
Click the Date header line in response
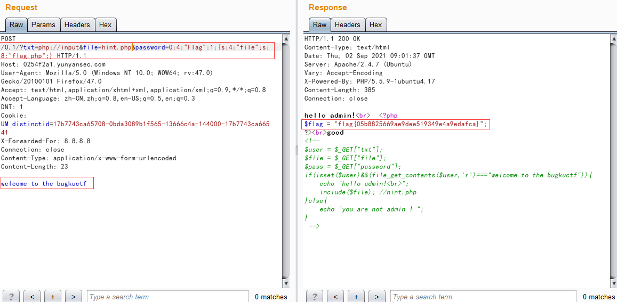(370, 55)
